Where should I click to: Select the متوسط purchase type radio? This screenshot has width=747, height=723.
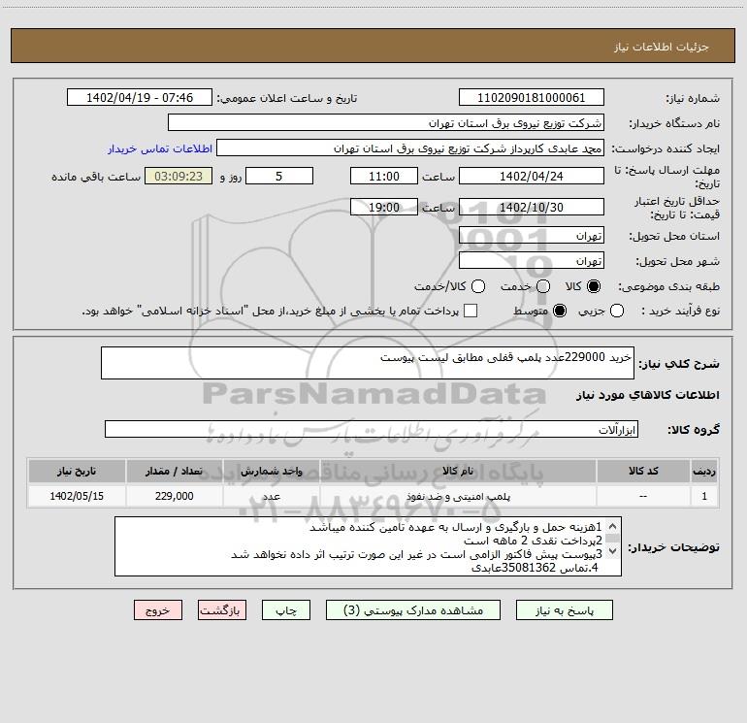560,311
